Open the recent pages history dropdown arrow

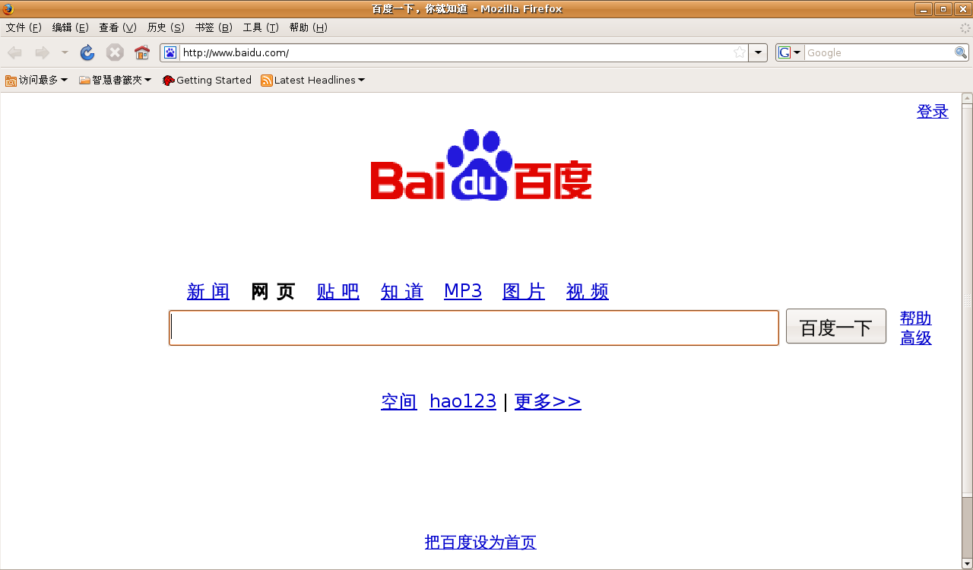[65, 52]
